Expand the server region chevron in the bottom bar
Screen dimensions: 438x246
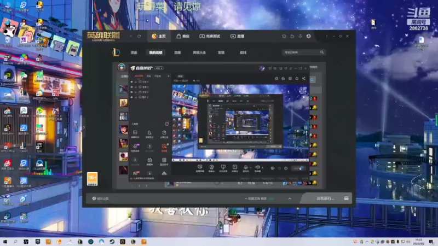point(290,198)
